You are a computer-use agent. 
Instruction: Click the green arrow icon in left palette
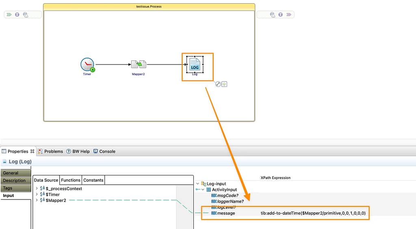pyautogui.click(x=9, y=15)
